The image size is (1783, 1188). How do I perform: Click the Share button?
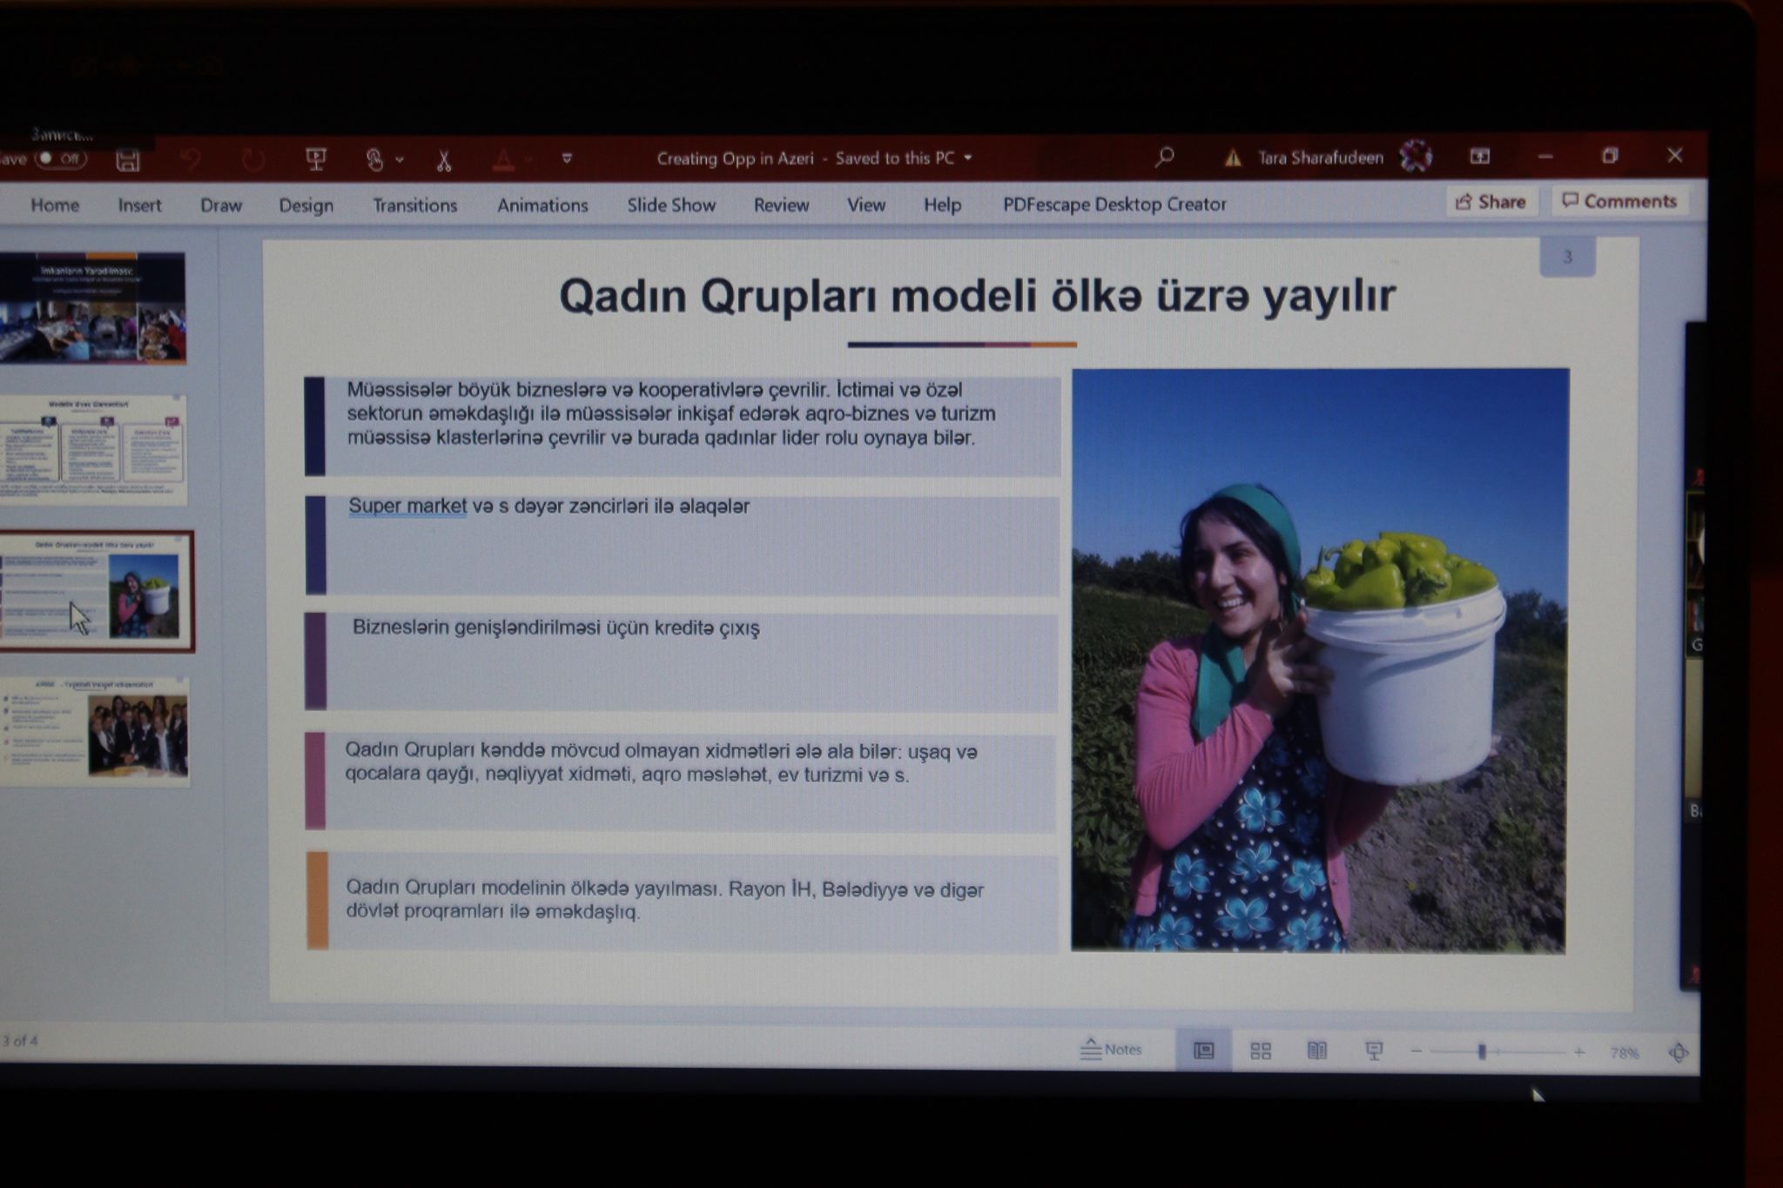pyautogui.click(x=1490, y=202)
